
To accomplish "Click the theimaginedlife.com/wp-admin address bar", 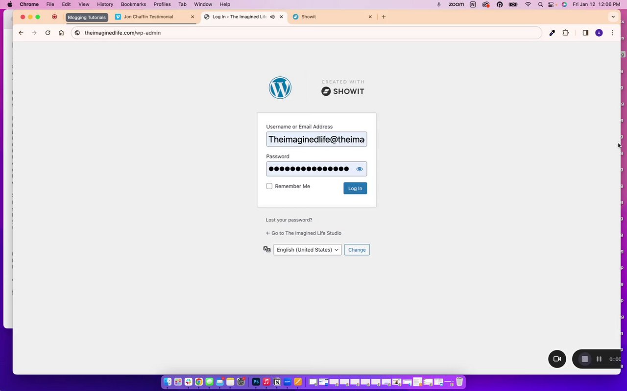I will pyautogui.click(x=307, y=33).
